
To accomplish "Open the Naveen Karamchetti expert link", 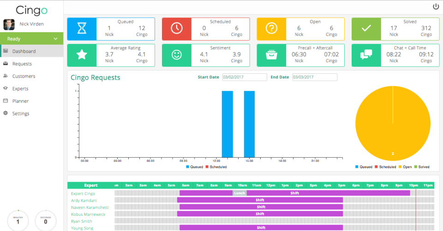I will pos(90,207).
